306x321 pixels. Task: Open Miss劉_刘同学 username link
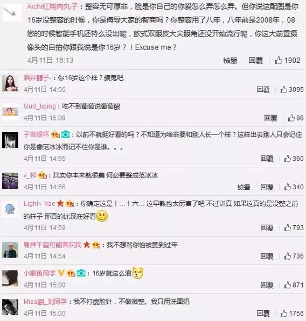(45, 302)
